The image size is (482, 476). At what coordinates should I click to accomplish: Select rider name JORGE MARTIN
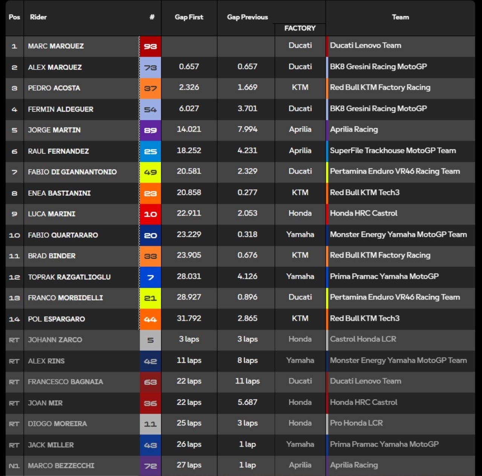click(54, 130)
